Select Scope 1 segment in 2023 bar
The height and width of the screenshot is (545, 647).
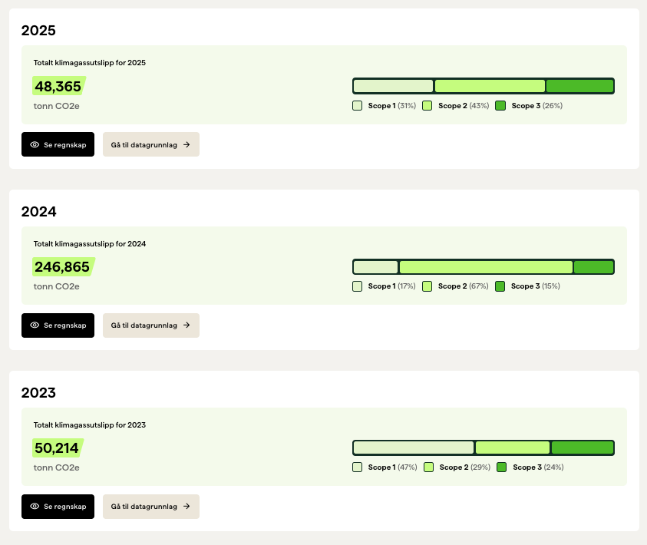pos(414,448)
